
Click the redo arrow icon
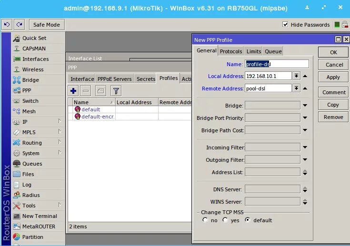coord(19,25)
